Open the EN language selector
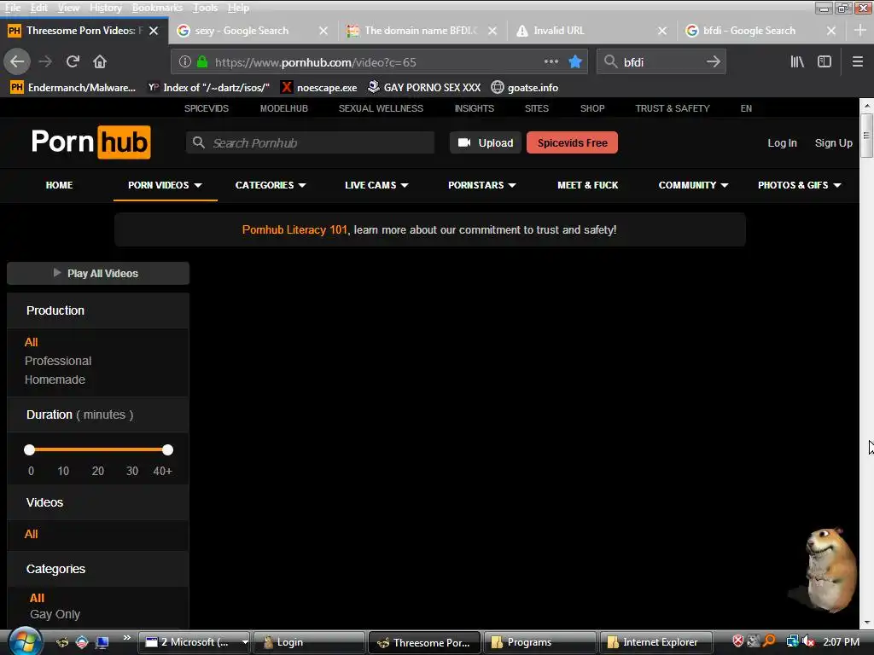The image size is (874, 655). (746, 108)
